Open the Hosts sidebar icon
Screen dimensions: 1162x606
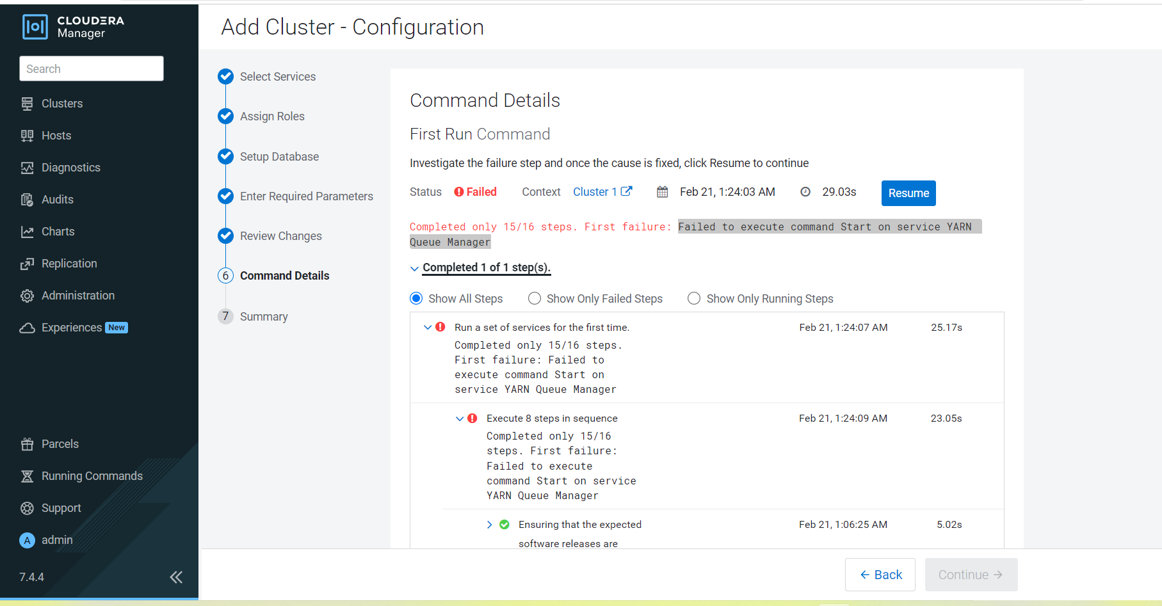[27, 136]
